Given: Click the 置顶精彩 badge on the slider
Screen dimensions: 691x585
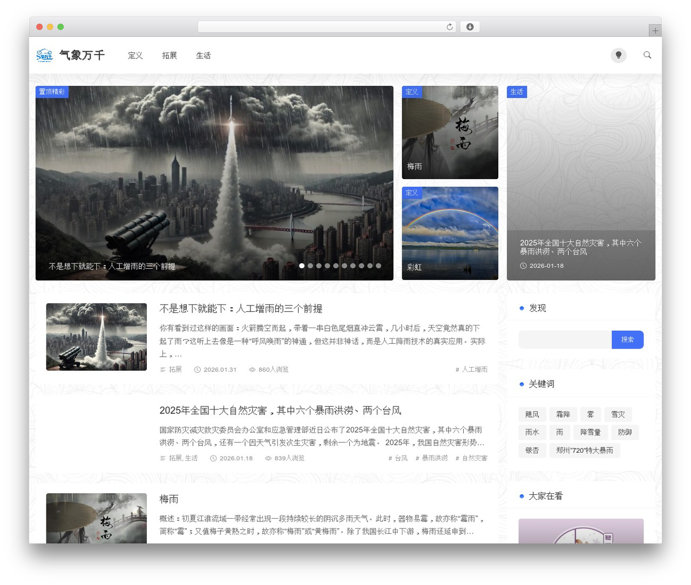Looking at the screenshot, I should pos(52,92).
